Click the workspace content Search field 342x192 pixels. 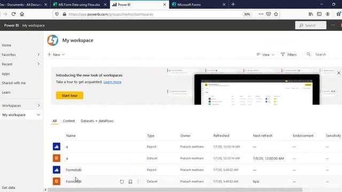pos(321,54)
